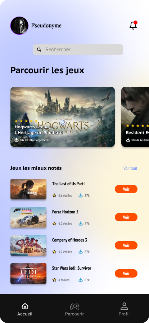
Task: Tap Voir button for The Last of Us
Action: coord(126,189)
